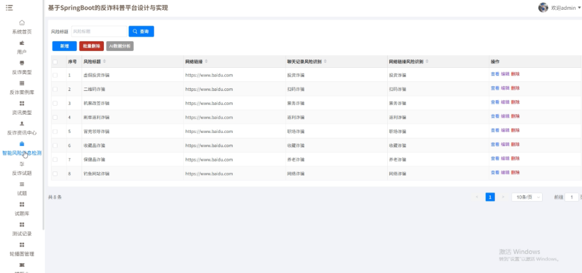Click 查看 for row 4 刷单返利诈骗
This screenshot has width=582, height=273.
click(495, 116)
